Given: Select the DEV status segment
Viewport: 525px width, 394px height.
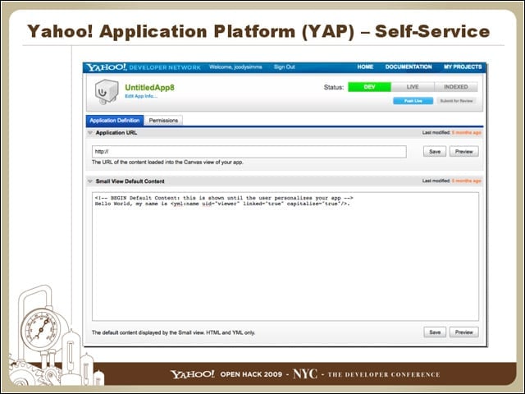Looking at the screenshot, I should (x=369, y=87).
